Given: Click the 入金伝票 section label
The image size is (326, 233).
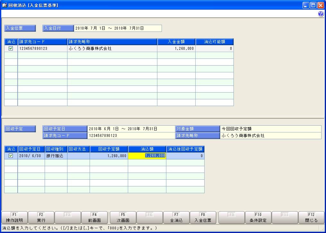Looking at the screenshot, I should (20, 28).
